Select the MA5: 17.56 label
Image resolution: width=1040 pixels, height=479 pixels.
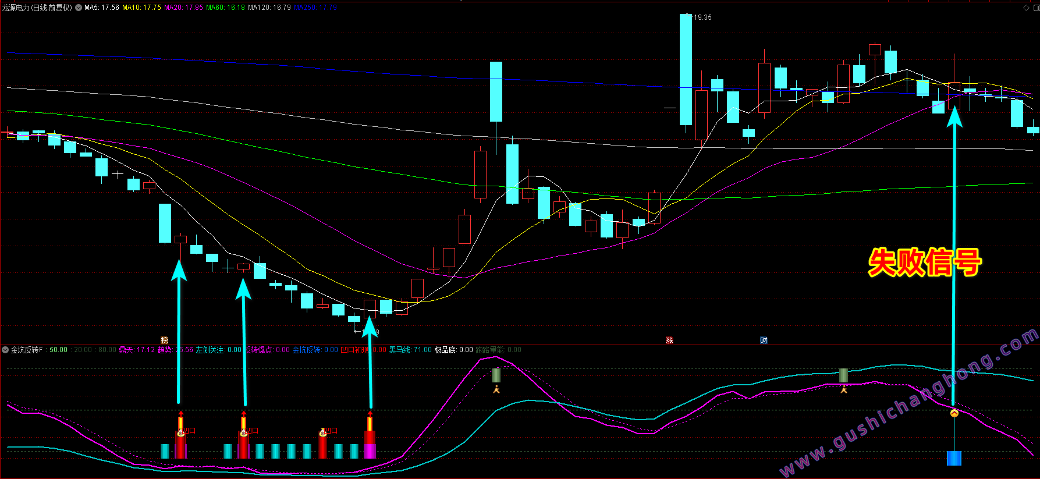pyautogui.click(x=102, y=8)
